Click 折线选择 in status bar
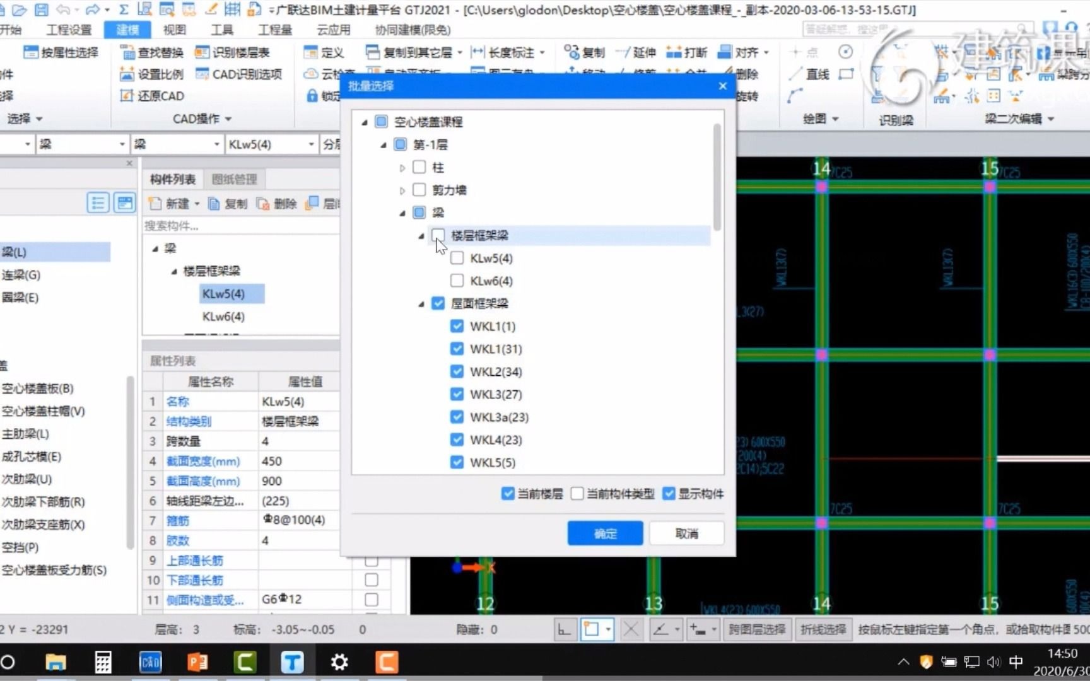Screen dimensions: 1090x681 tap(823, 629)
